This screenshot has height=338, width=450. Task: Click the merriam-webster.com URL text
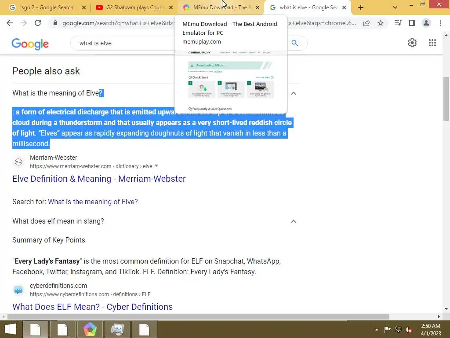pyautogui.click(x=91, y=166)
